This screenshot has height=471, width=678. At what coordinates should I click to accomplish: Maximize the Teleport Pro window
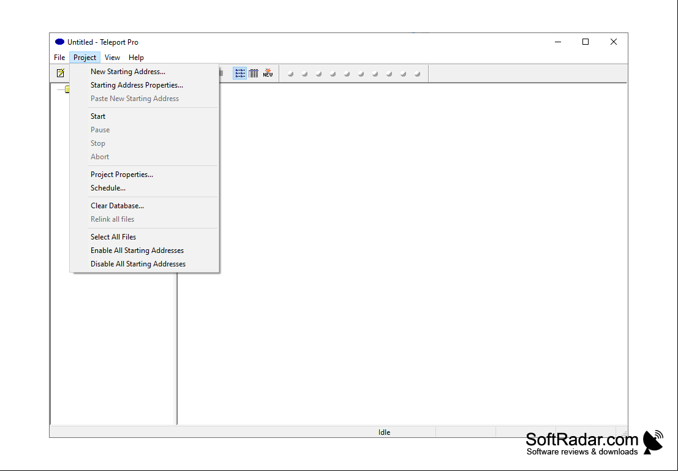tap(586, 42)
